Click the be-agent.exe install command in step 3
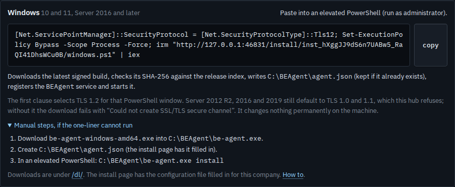Screen dimensions: 455x187 [x=161, y=161]
